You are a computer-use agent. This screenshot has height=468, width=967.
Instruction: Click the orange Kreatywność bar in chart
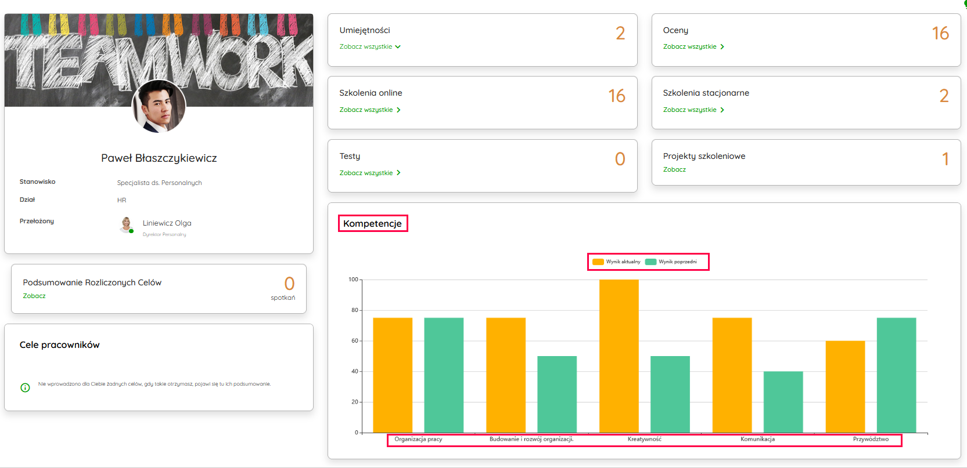[619, 355]
